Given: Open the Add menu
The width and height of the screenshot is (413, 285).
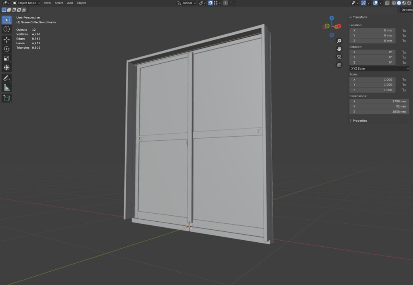Looking at the screenshot, I should click(70, 3).
